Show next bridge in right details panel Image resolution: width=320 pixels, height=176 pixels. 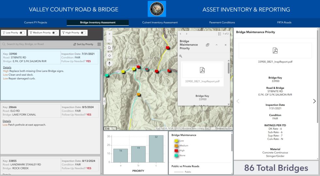(x=314, y=101)
